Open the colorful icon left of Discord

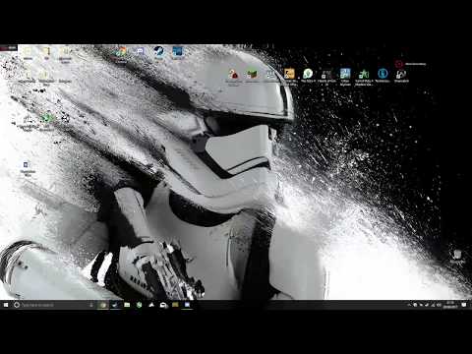[x=121, y=52]
